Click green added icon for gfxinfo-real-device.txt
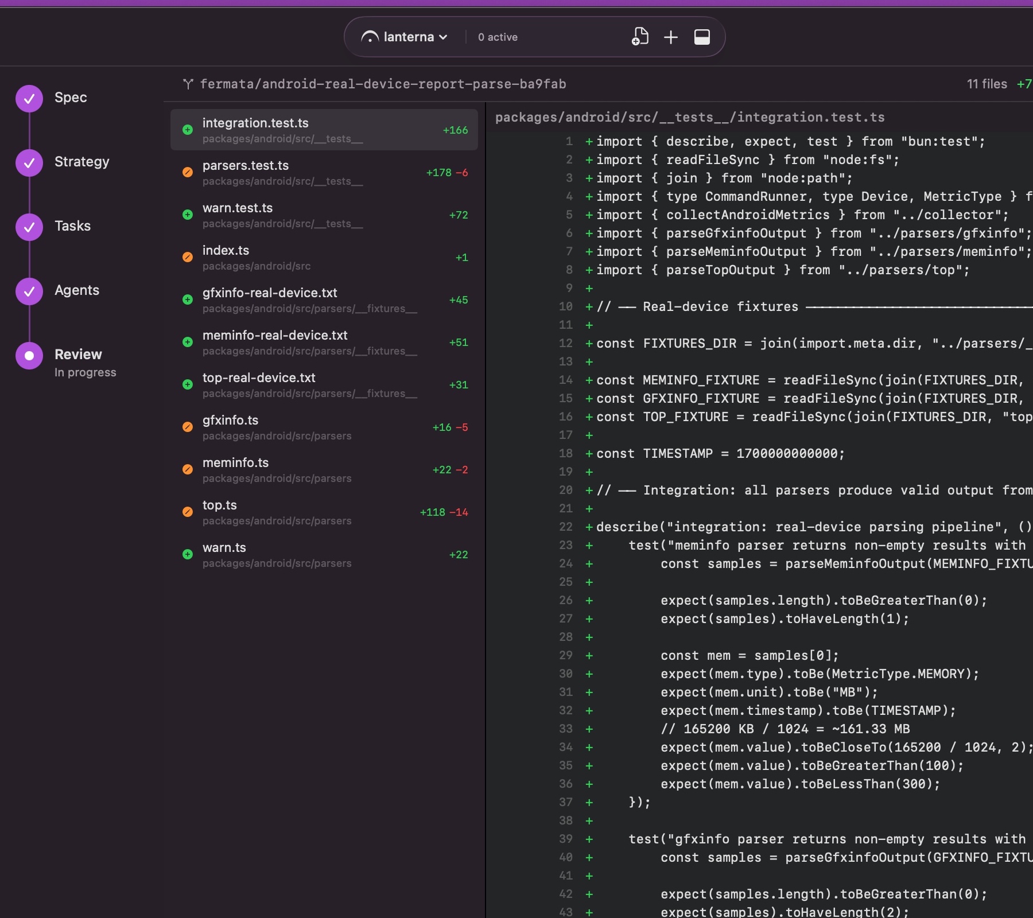Viewport: 1033px width, 918px height. click(188, 299)
